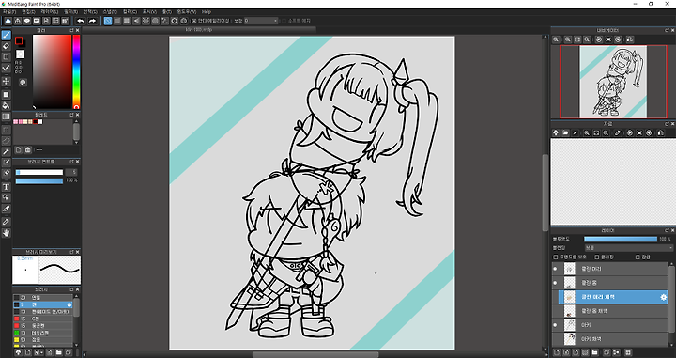Toggle the anti-aliasing checkbox in the toolbar
Image resolution: width=676 pixels, height=358 pixels.
(194, 21)
